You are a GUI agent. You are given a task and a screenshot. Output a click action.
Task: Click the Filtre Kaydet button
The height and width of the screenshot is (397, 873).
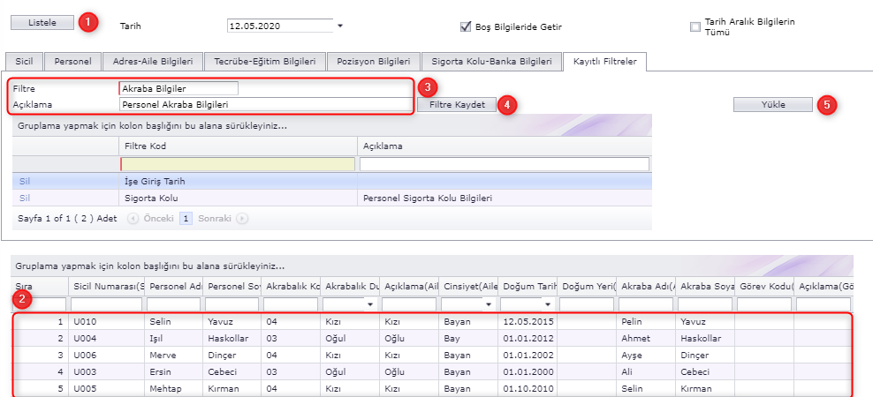pyautogui.click(x=457, y=104)
